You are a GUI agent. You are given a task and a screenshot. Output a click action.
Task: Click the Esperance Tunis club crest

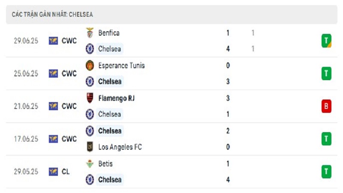tap(90, 66)
